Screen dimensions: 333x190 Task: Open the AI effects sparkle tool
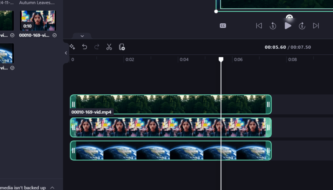pos(73,47)
